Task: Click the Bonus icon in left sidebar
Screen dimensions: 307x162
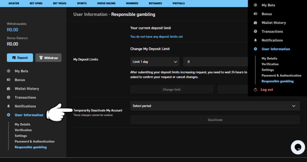Action: click(9, 80)
